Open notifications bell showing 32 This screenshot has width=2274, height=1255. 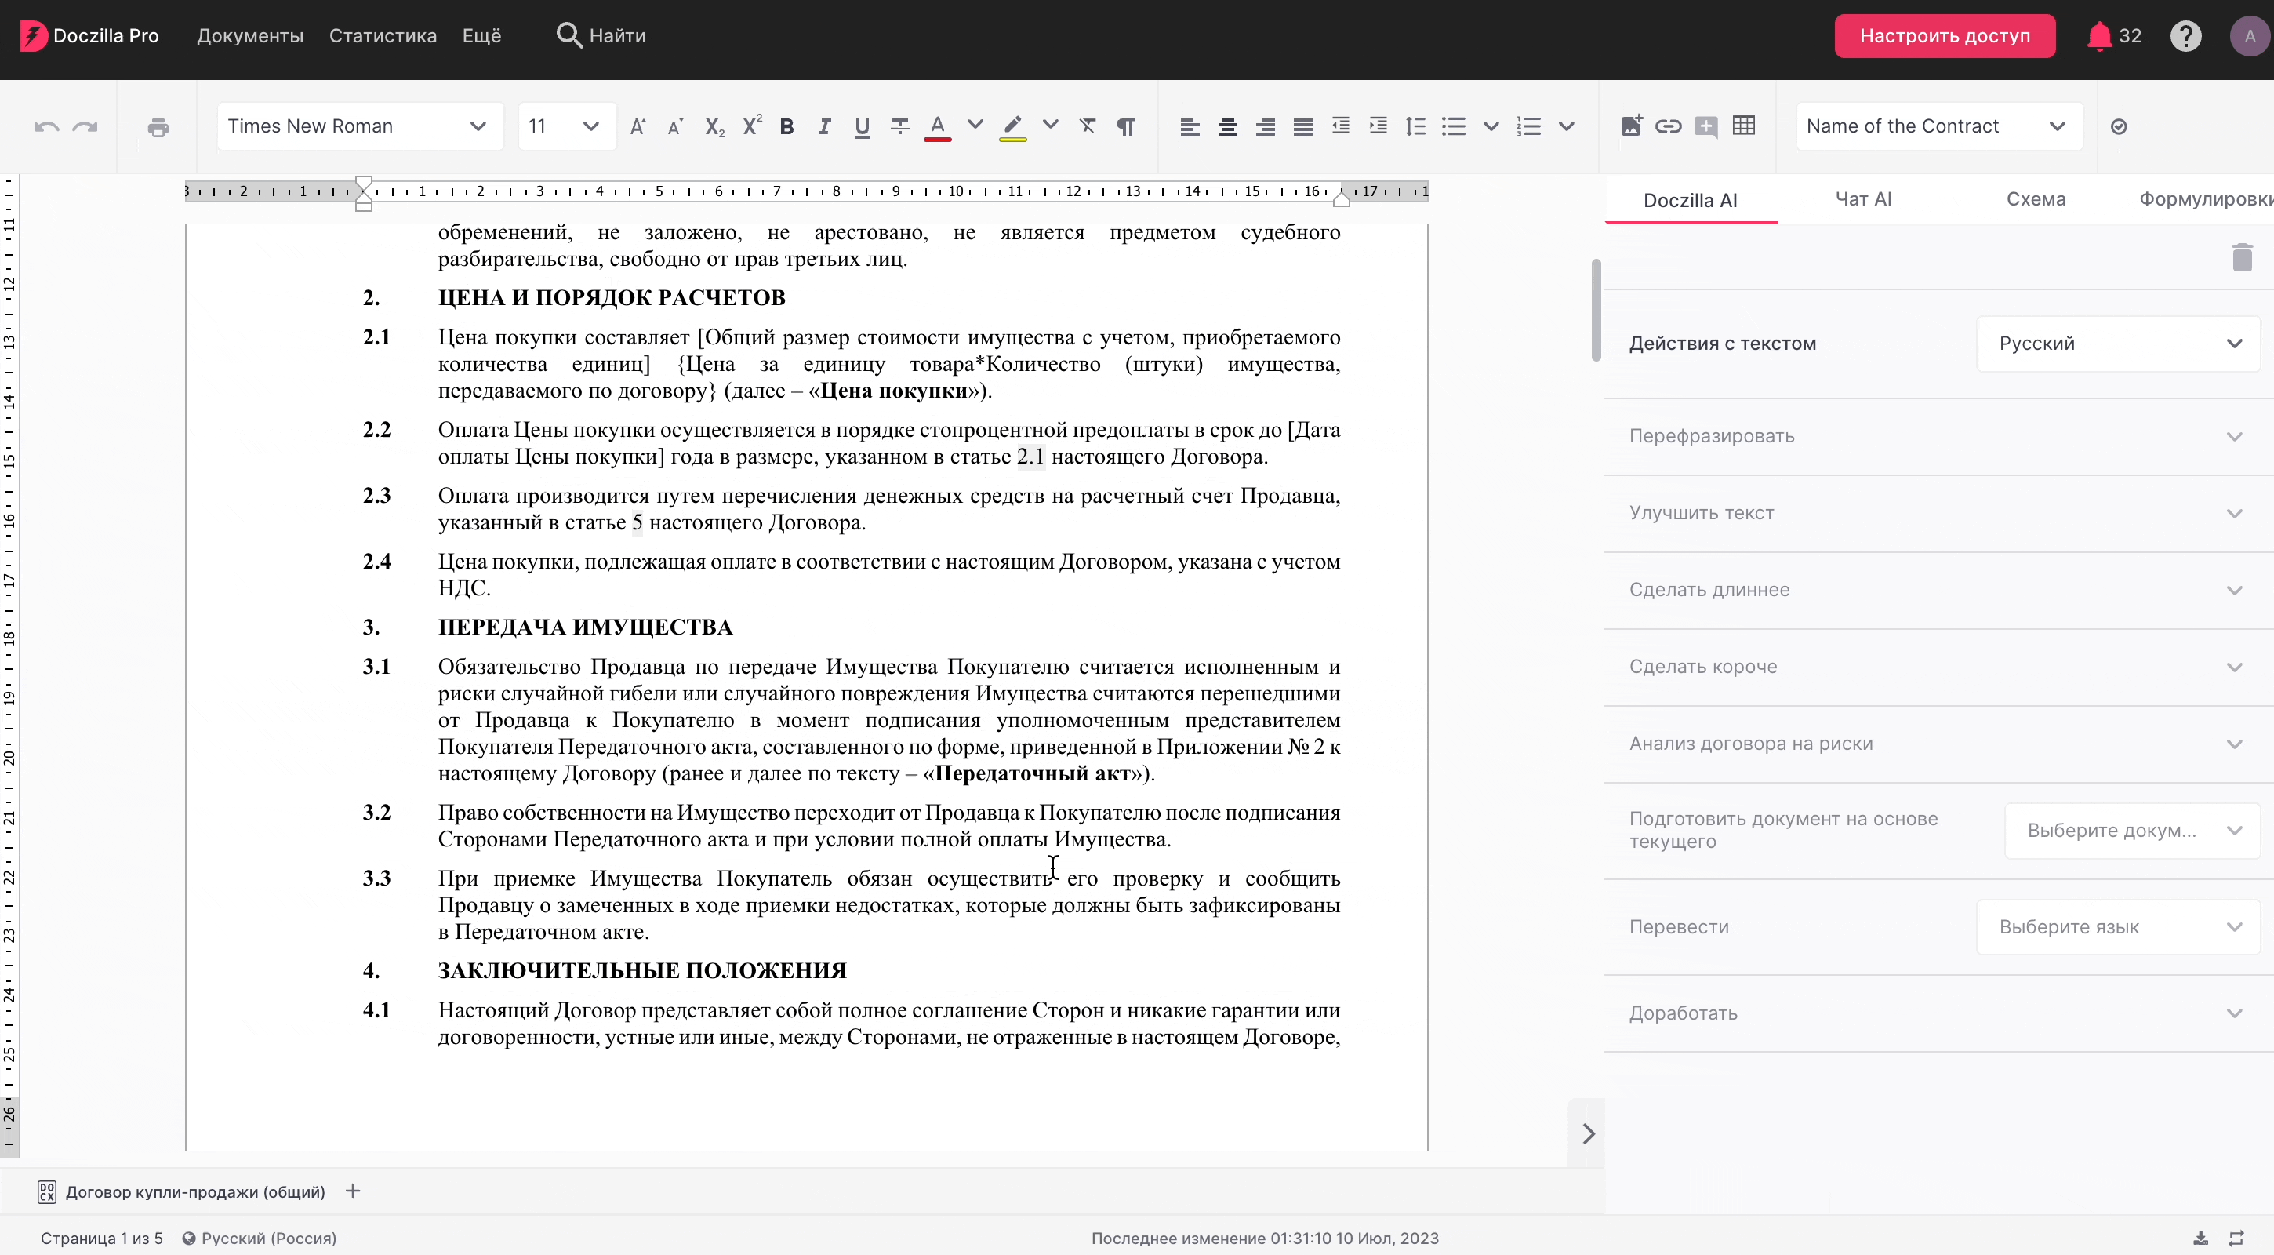[2113, 36]
